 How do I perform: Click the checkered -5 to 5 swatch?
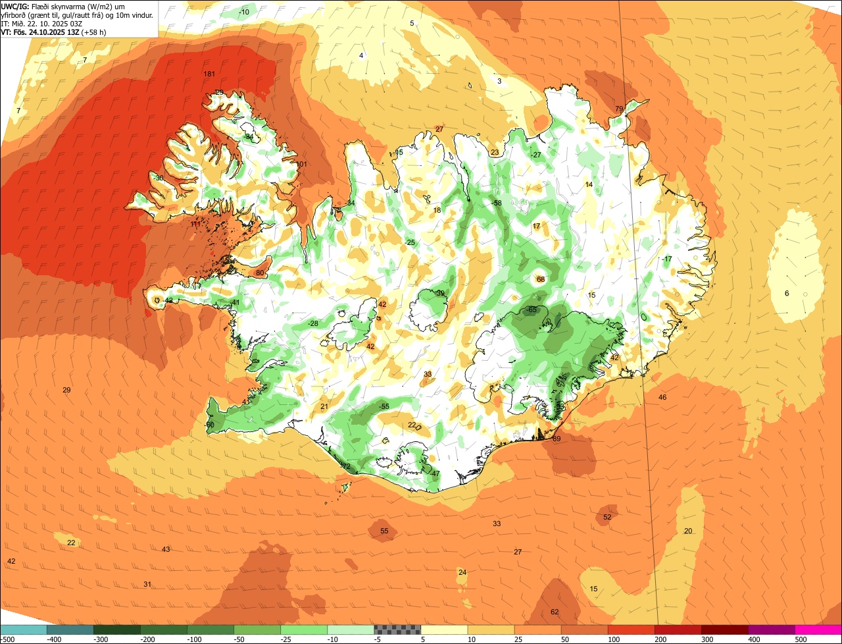[397, 630]
